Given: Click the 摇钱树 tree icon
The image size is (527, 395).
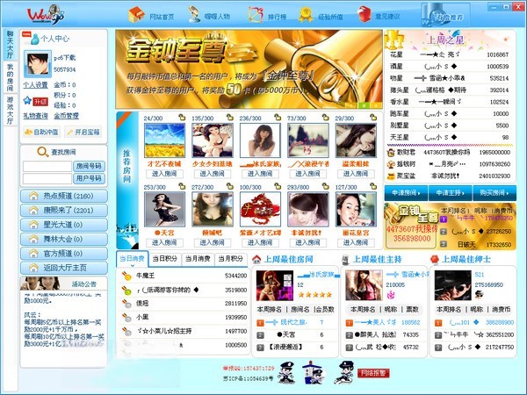Looking at the screenshot, I should (391, 164).
